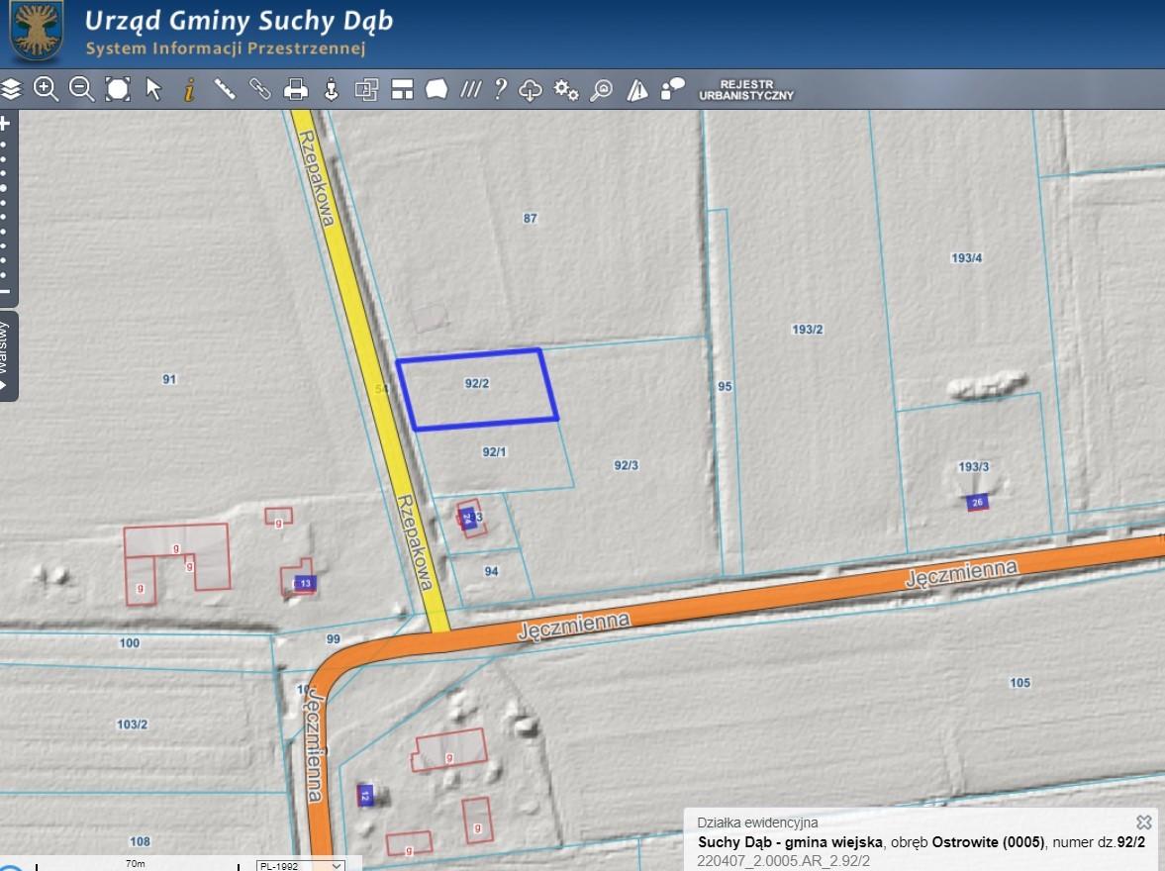Screen dimensions: 1165x871
Task: Select the ruler measurement tool
Action: tap(225, 90)
